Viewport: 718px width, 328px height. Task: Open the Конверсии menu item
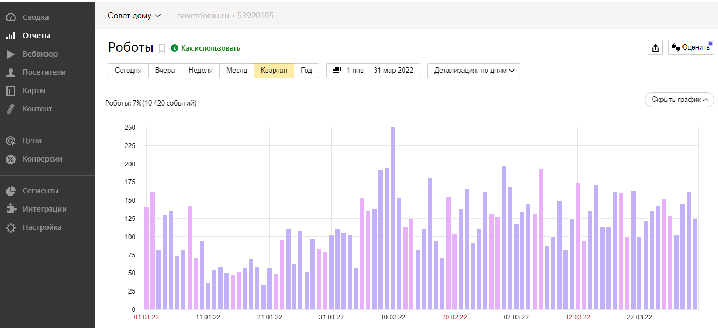click(x=42, y=159)
